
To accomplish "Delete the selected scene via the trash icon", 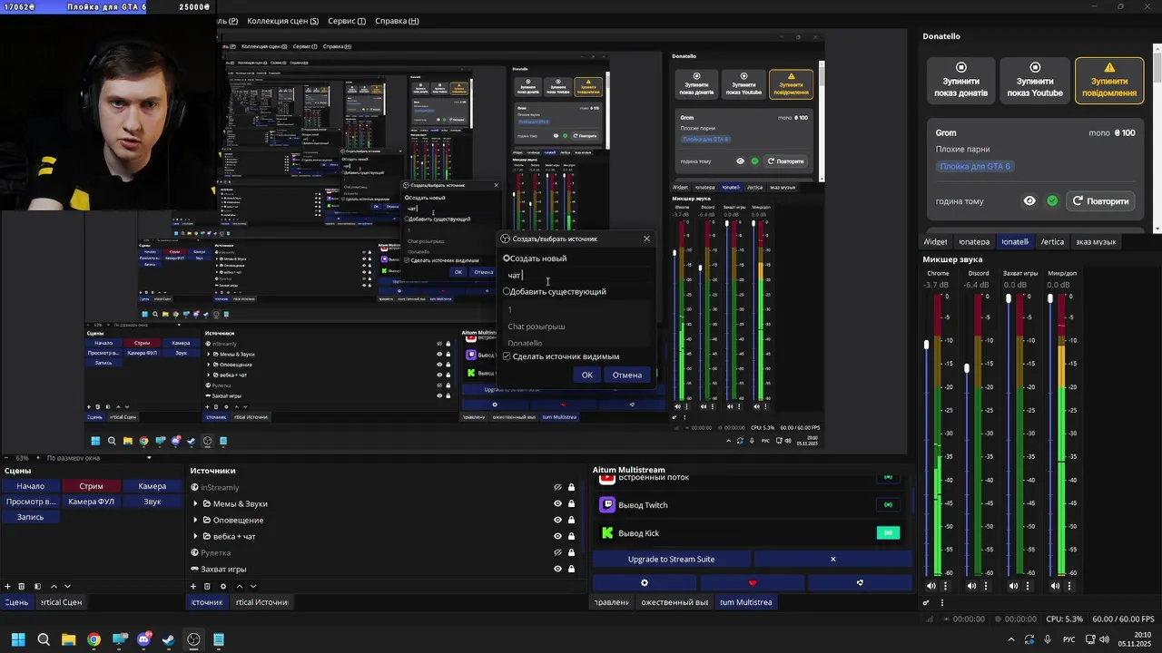I will (x=23, y=587).
